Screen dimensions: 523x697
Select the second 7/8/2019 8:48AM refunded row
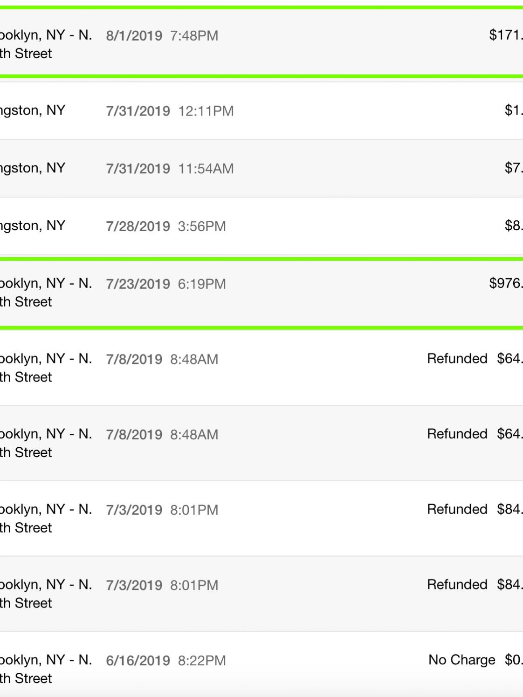(x=261, y=443)
